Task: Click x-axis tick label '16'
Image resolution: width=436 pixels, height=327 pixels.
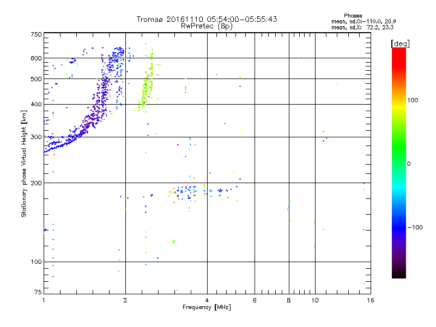Action: click(x=371, y=300)
